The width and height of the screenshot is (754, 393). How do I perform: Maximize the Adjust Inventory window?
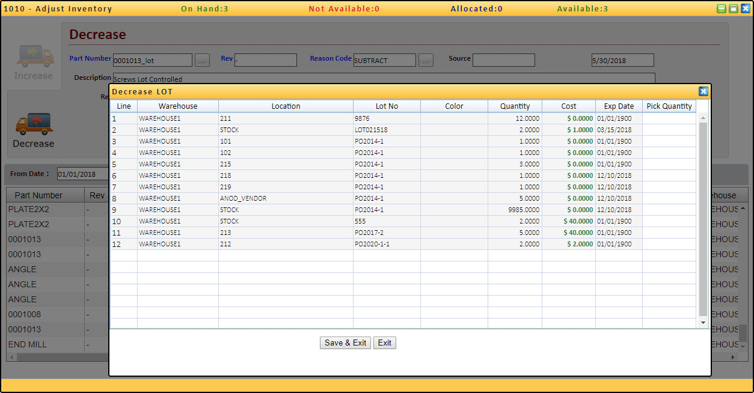[x=734, y=8]
